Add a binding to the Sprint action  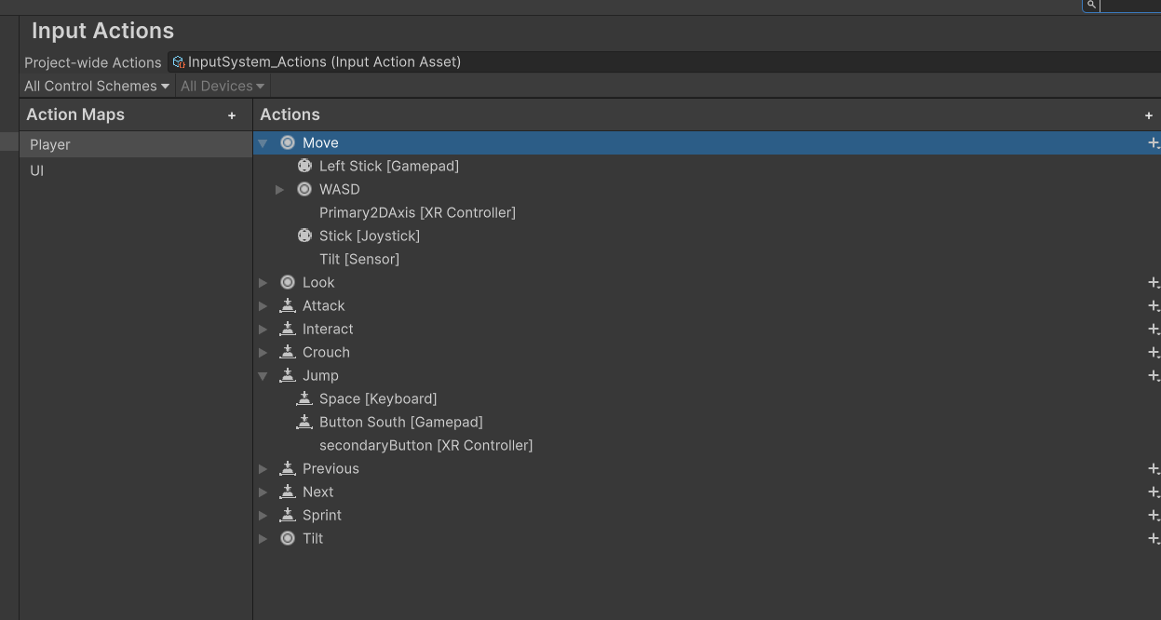pyautogui.click(x=1154, y=516)
